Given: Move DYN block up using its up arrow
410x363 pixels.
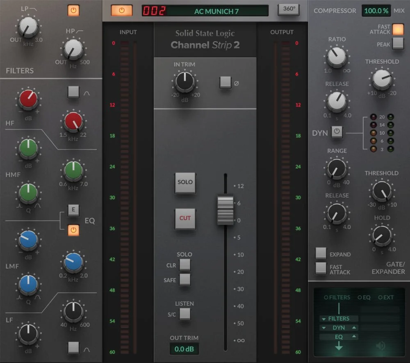Looking at the screenshot, I should coord(354,328).
